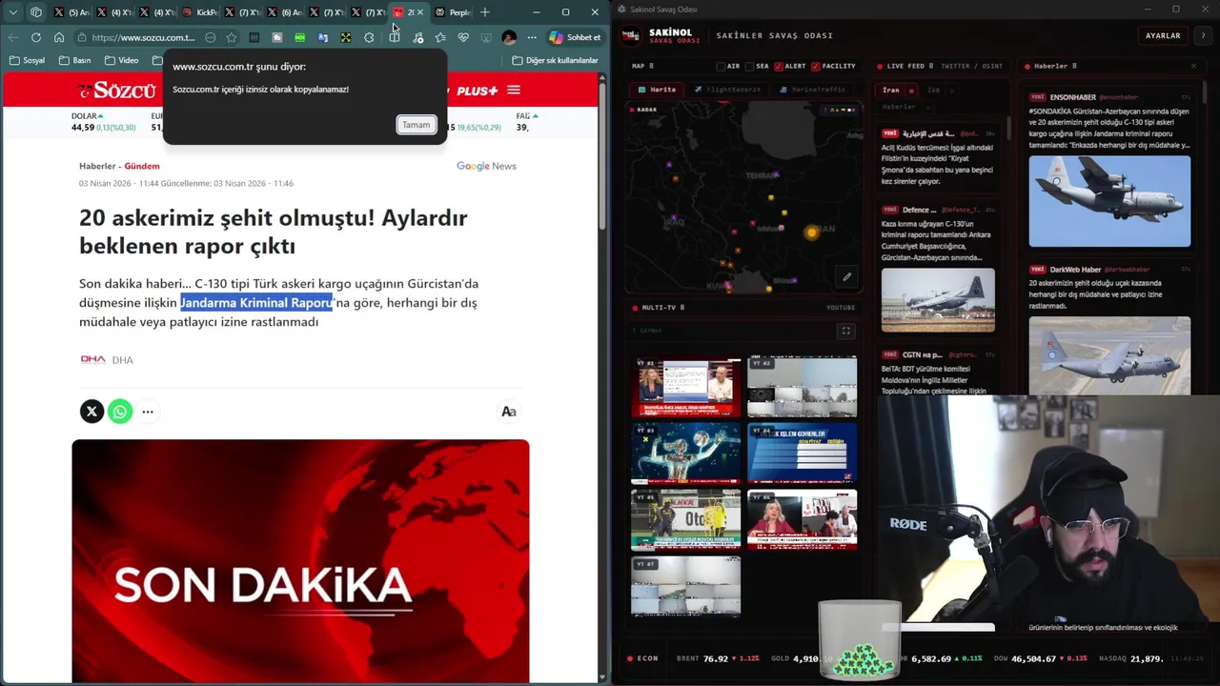Click the Sözcü PLUS+ link
Screen dimensions: 1220x686
(x=477, y=91)
